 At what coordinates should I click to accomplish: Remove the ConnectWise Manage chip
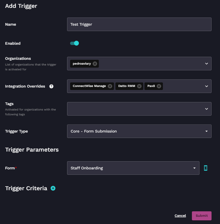tap(110, 86)
